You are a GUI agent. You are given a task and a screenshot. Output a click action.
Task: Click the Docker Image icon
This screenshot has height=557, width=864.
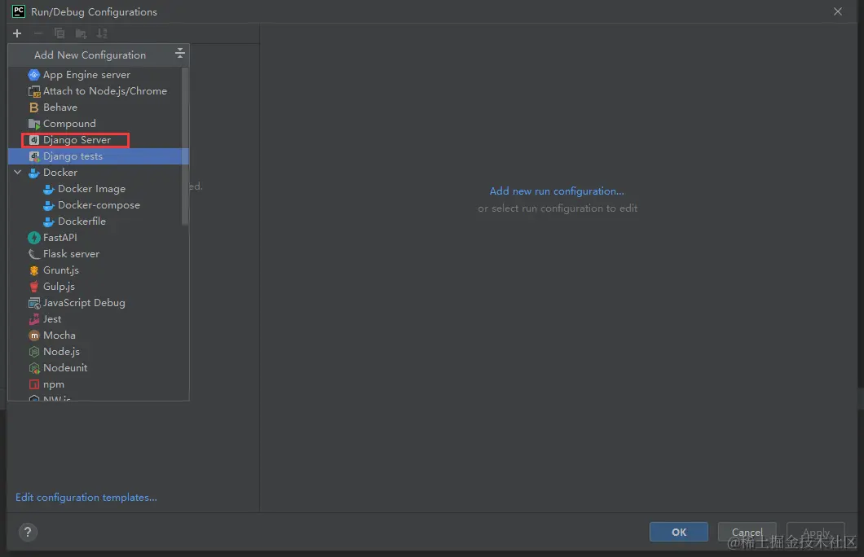point(48,189)
